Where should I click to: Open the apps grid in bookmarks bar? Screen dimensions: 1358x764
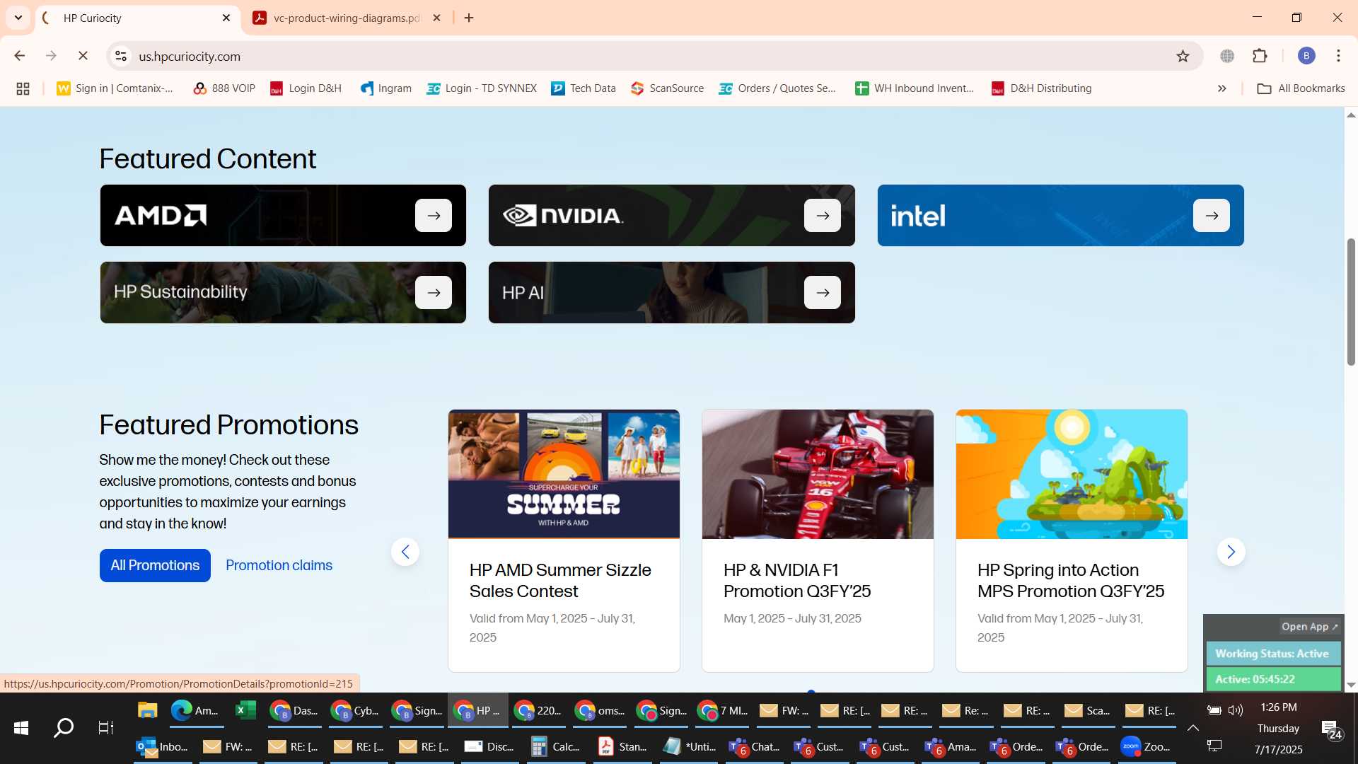(x=23, y=88)
